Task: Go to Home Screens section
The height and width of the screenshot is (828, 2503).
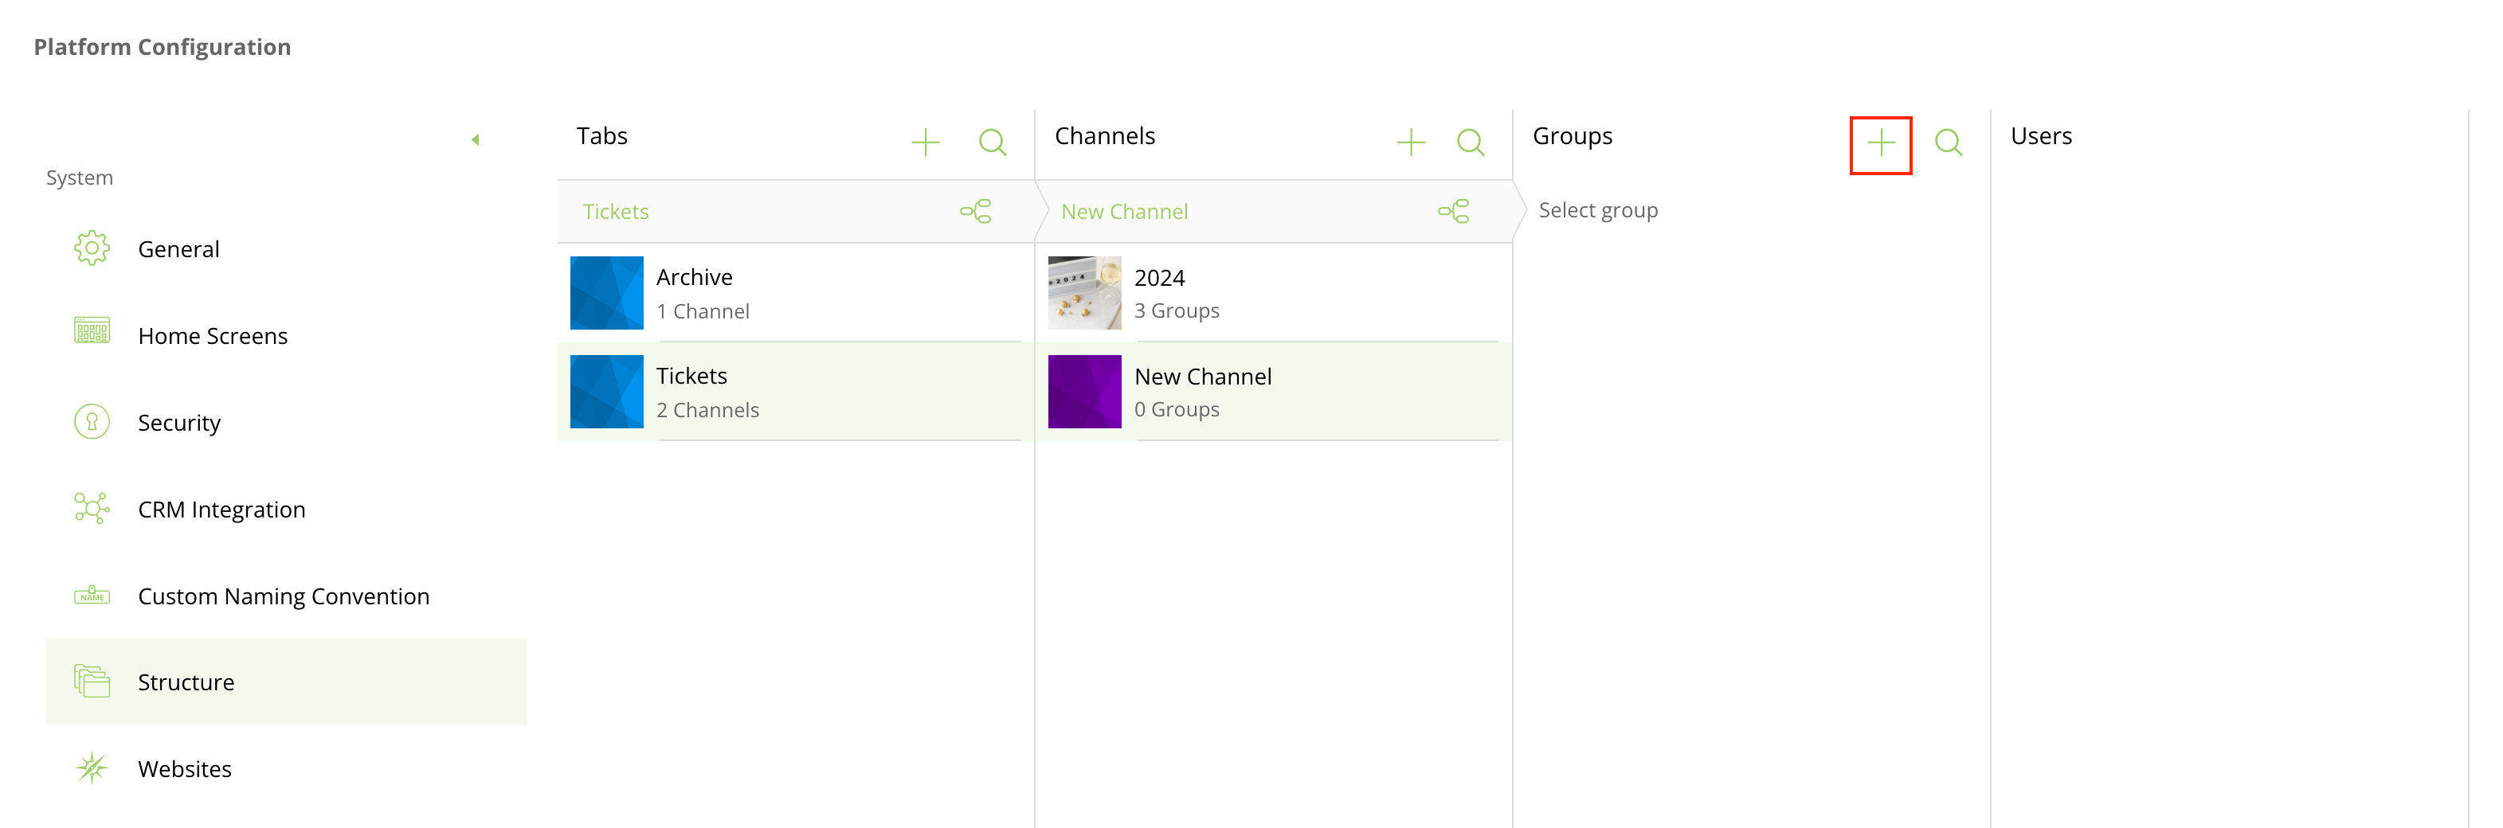Action: pyautogui.click(x=212, y=336)
